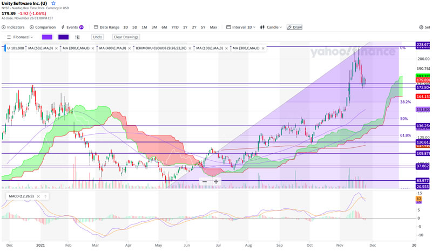The width and height of the screenshot is (432, 252).
Task: Click the 164.15 red price label
Action: click(423, 97)
